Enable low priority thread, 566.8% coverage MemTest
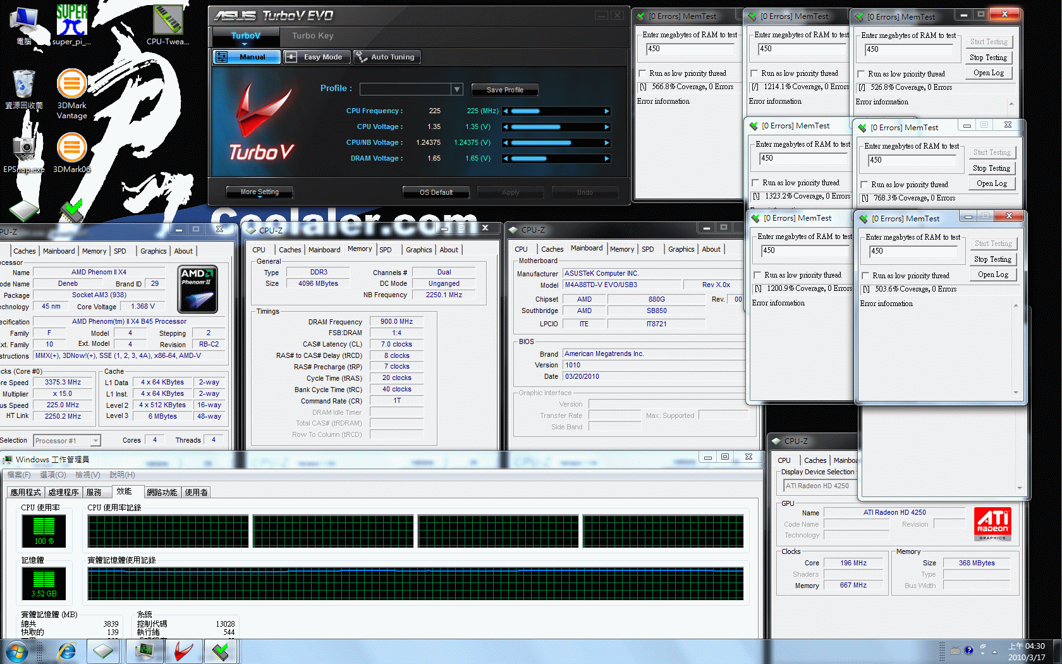Screen dimensions: 1062x664 pos(642,73)
